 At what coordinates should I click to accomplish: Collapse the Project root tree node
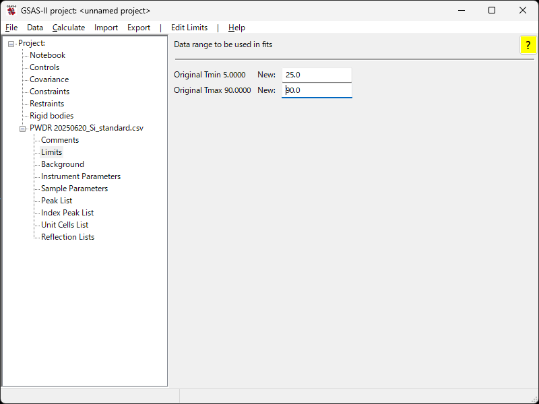(11, 44)
